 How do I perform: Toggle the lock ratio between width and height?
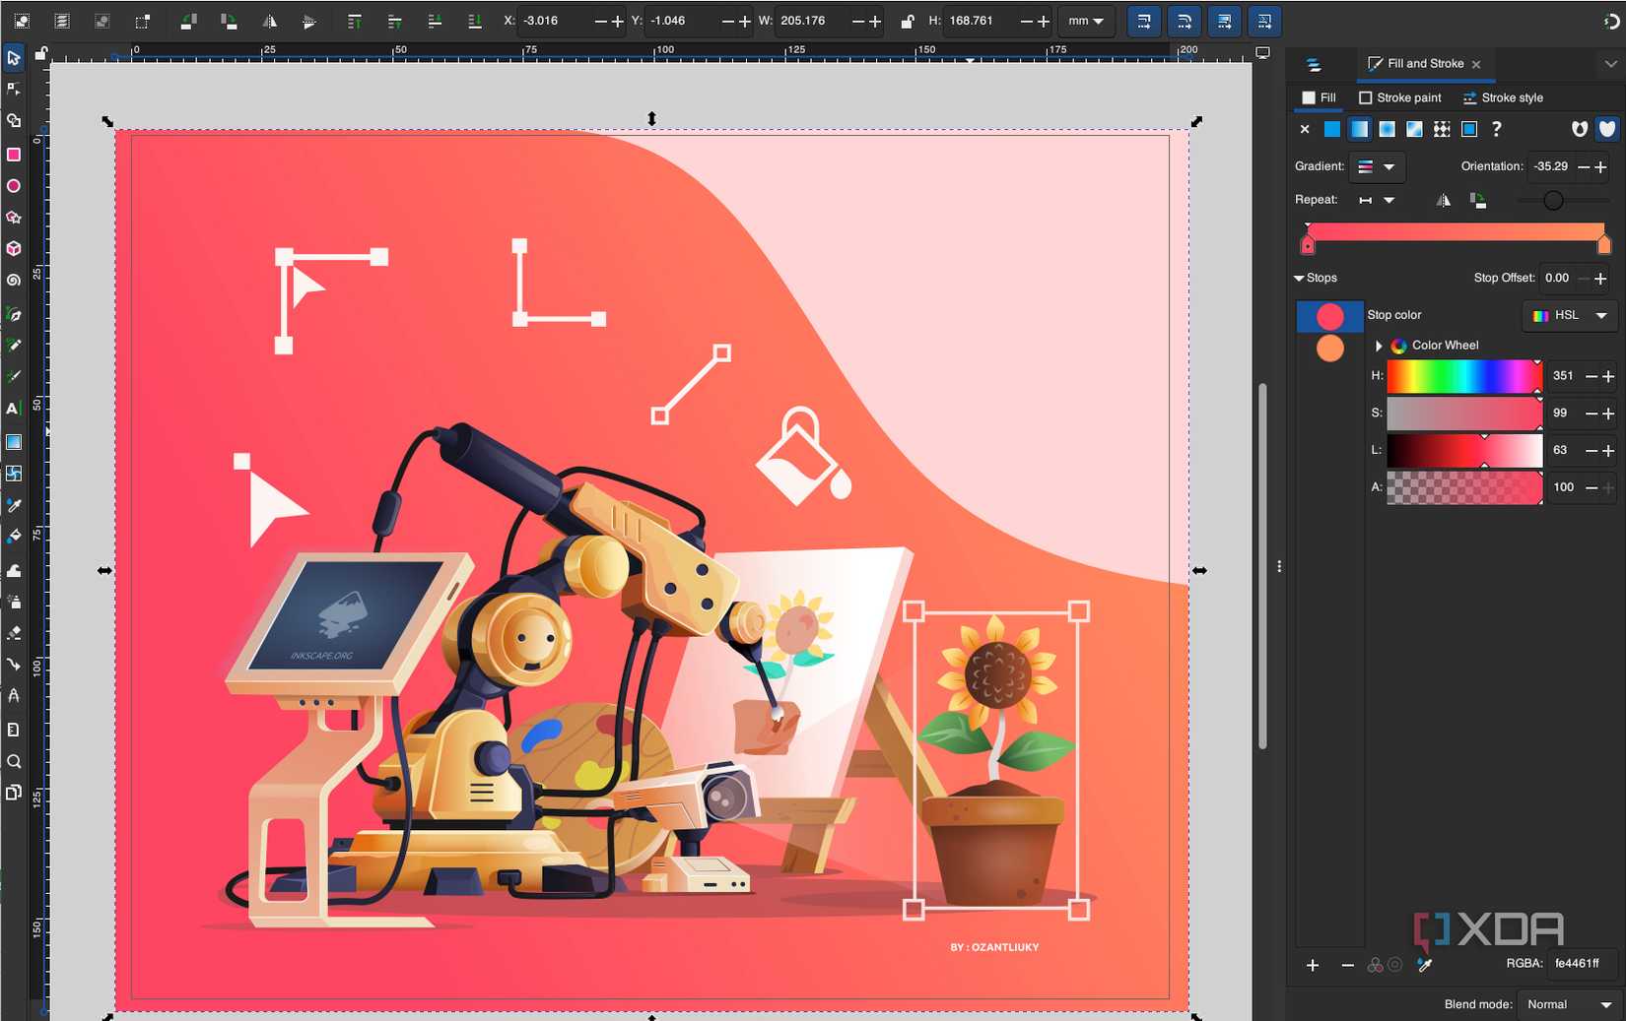coord(907,21)
